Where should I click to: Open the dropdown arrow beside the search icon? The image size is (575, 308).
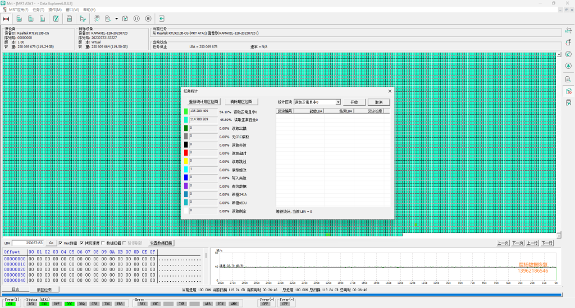click(x=117, y=18)
